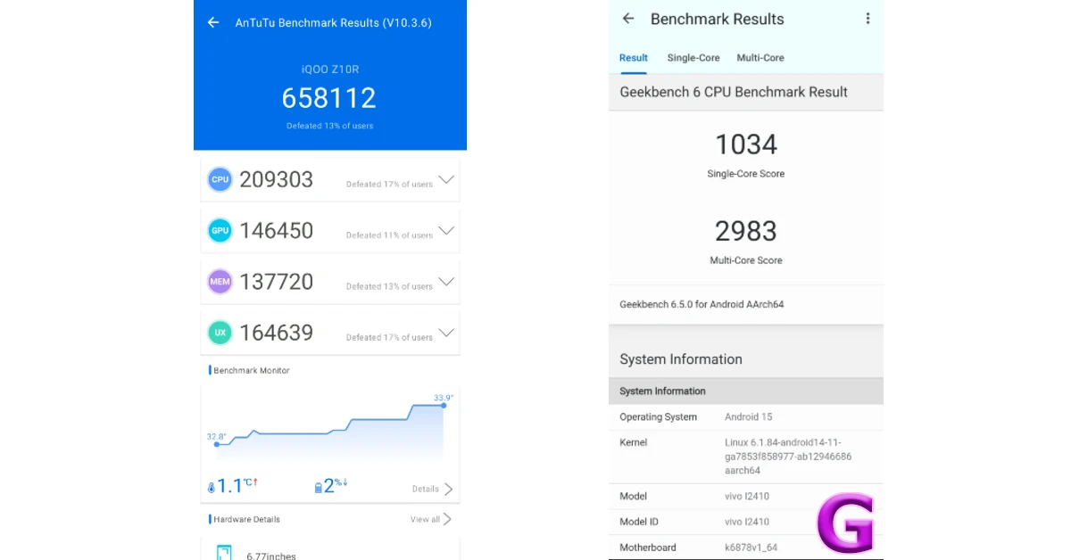Go back from AnTuTu Benchmark Results
This screenshot has height=560, width=1071.
coord(213,22)
